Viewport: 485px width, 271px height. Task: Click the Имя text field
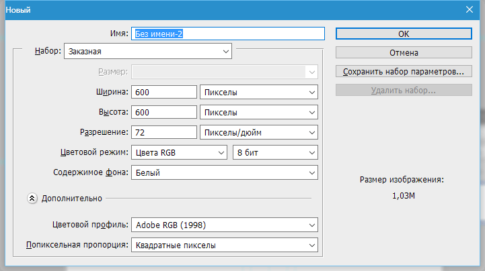(x=228, y=34)
